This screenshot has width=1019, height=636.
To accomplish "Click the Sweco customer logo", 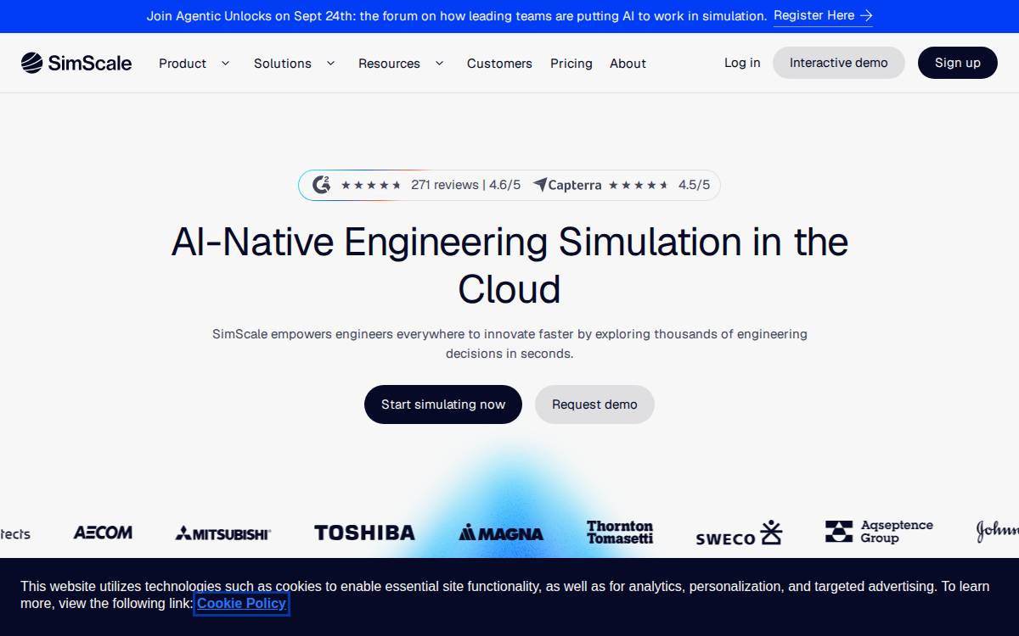I will (x=739, y=533).
